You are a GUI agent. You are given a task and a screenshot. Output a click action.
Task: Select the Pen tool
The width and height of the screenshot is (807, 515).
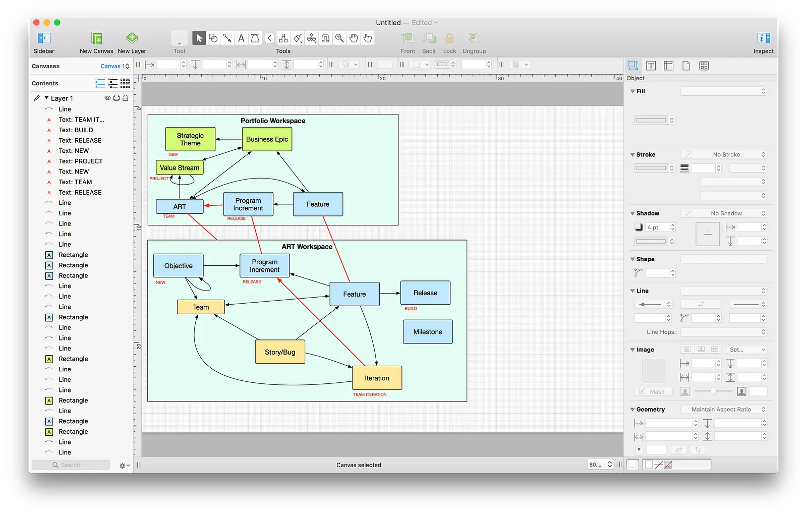coord(255,38)
